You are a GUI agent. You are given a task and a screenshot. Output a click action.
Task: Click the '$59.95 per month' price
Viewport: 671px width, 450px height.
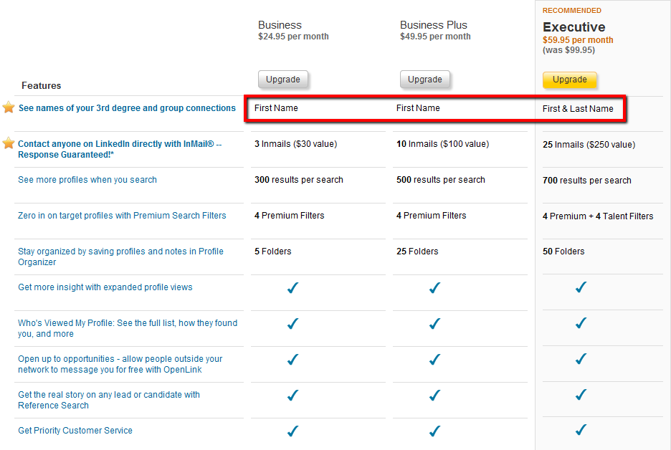(x=578, y=40)
